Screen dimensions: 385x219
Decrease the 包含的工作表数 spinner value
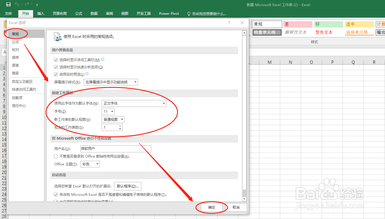coord(120,129)
